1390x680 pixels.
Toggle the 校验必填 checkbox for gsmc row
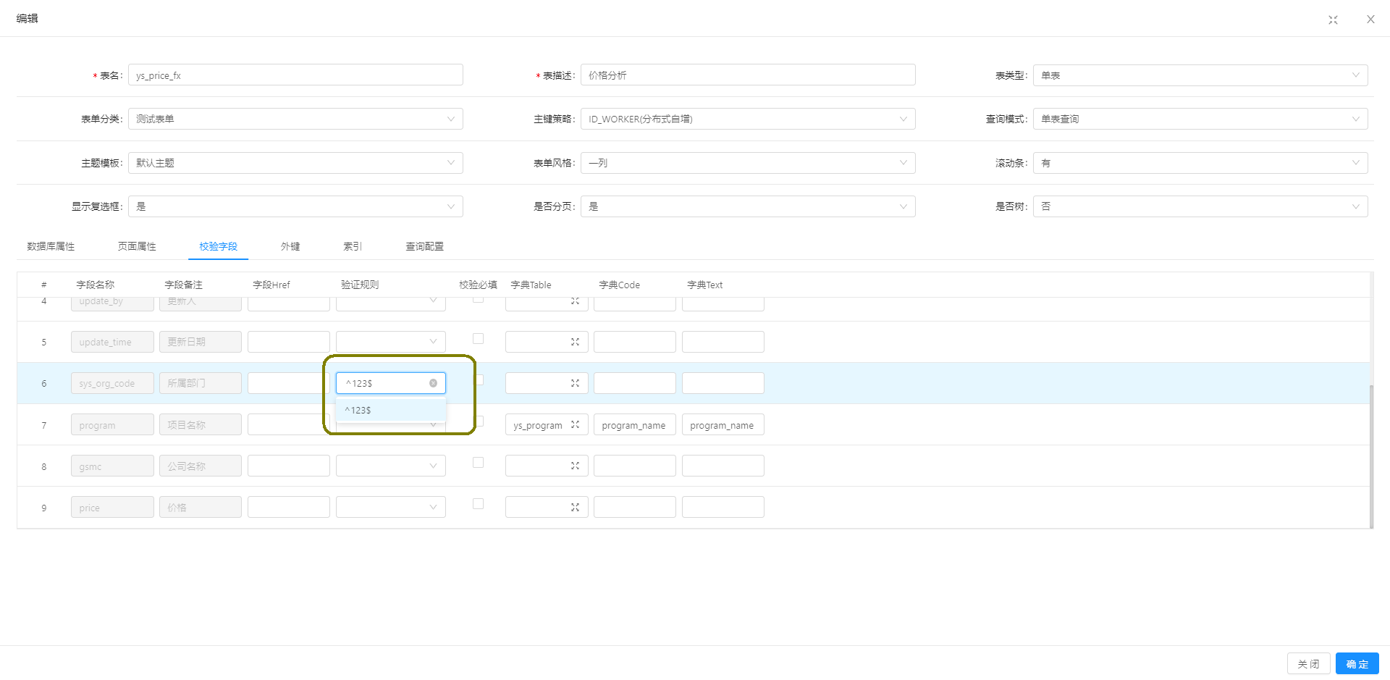(478, 462)
